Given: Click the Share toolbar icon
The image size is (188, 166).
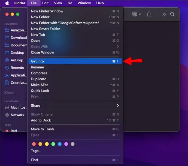Looking at the screenshot, I should tap(149, 14).
